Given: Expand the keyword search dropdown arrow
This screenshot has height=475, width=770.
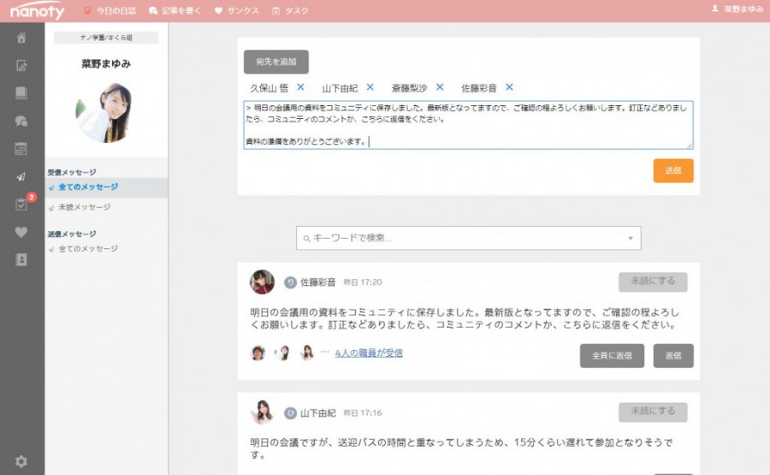Looking at the screenshot, I should click(631, 239).
